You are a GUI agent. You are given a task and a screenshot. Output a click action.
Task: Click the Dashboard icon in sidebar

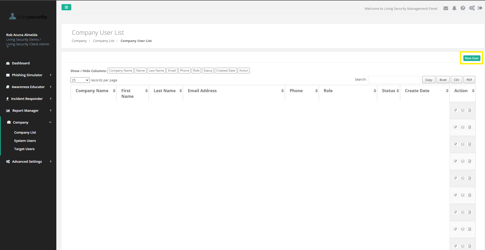(x=8, y=63)
